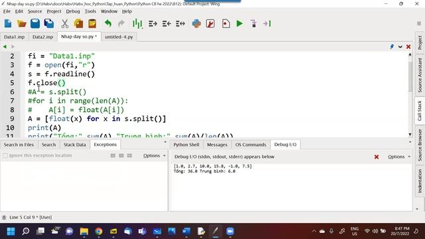Save the current file with the disk icon

(35, 24)
